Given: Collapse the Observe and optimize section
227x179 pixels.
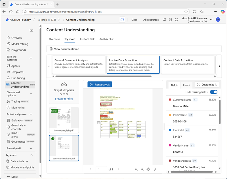Looking at the screenshot, I should (x=31, y=94).
